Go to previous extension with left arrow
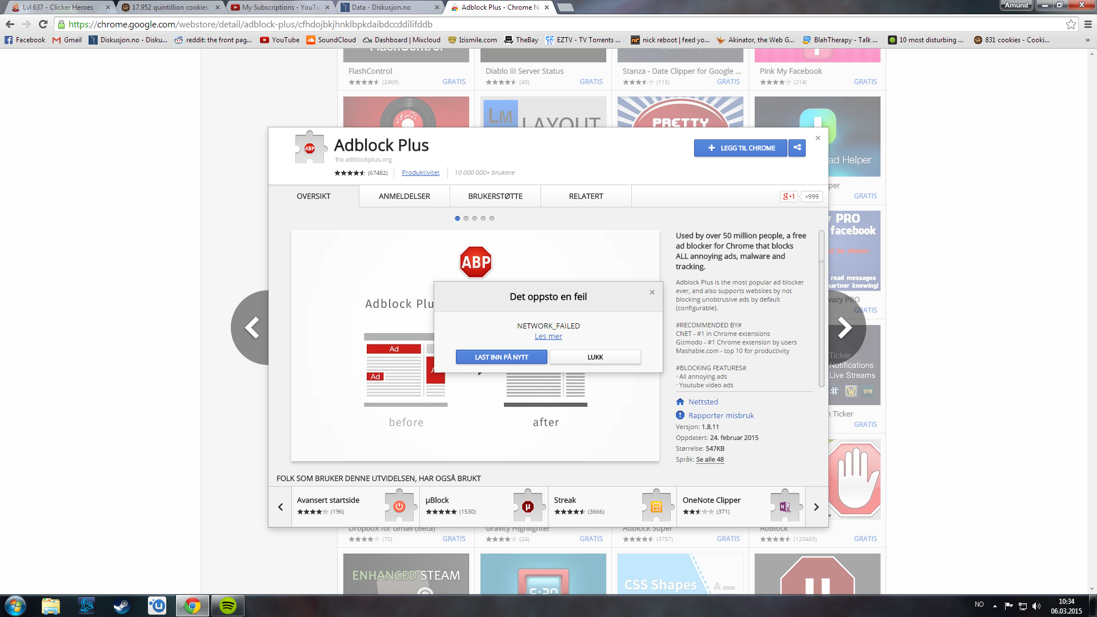Image resolution: width=1097 pixels, height=617 pixels. 250,328
